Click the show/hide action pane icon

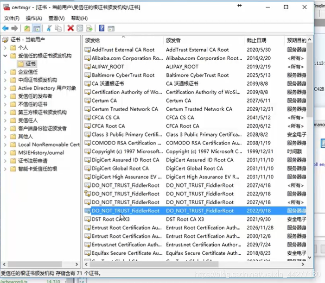pos(111,29)
